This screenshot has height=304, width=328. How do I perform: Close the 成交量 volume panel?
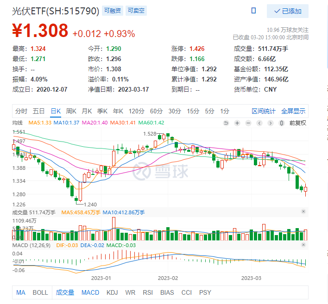point(303,211)
